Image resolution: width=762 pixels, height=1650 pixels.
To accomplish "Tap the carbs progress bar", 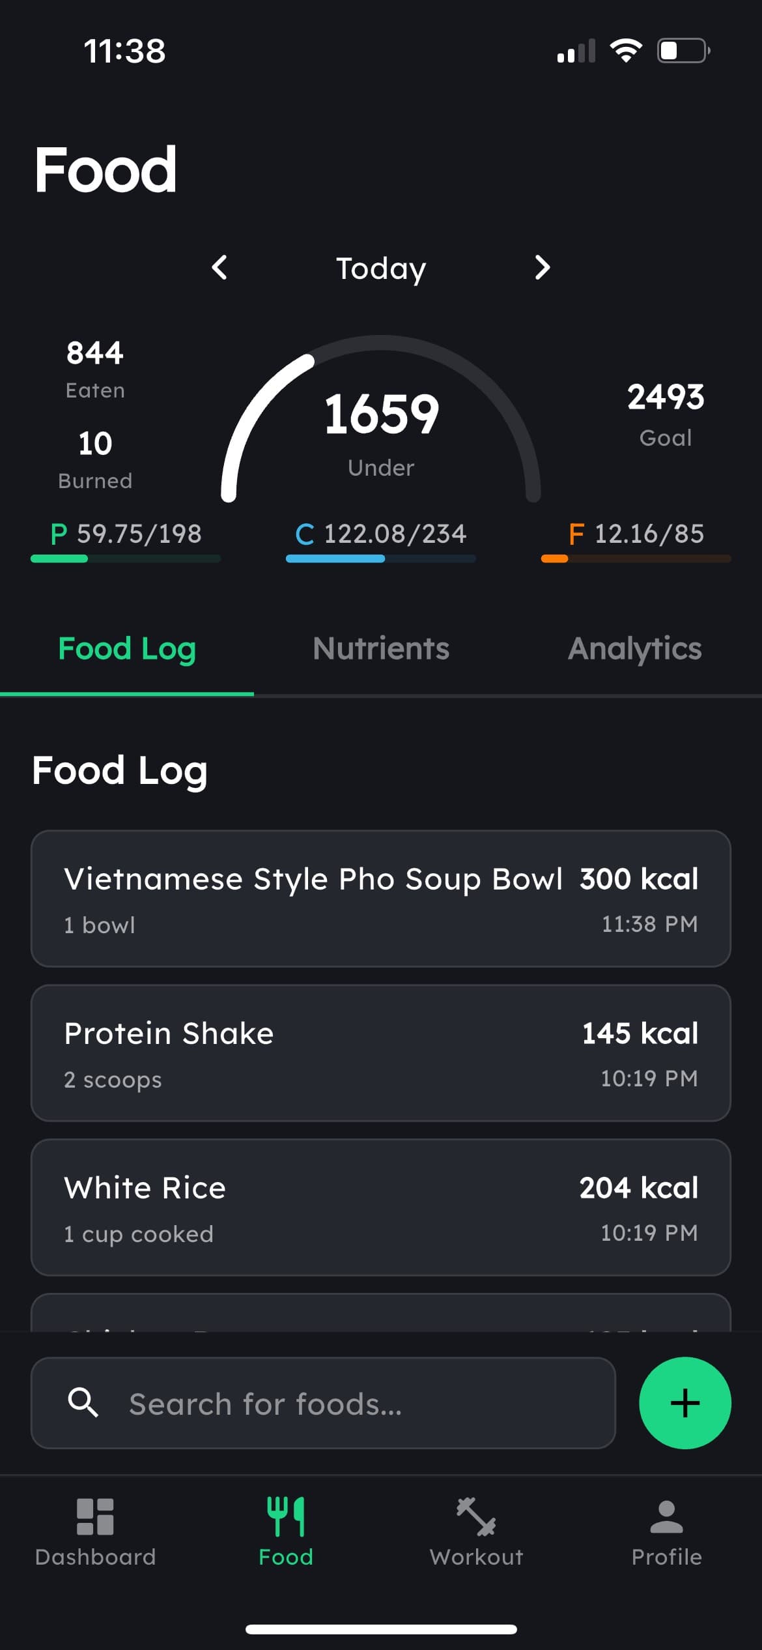I will click(x=381, y=558).
